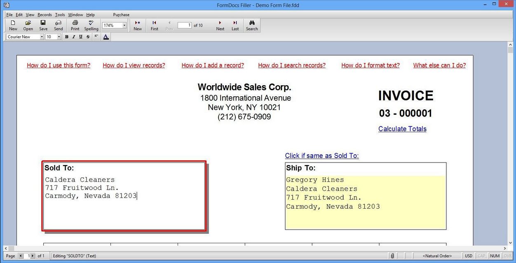Toggle Strikethrough text formatting
The height and width of the screenshot is (263, 516).
pos(88,37)
